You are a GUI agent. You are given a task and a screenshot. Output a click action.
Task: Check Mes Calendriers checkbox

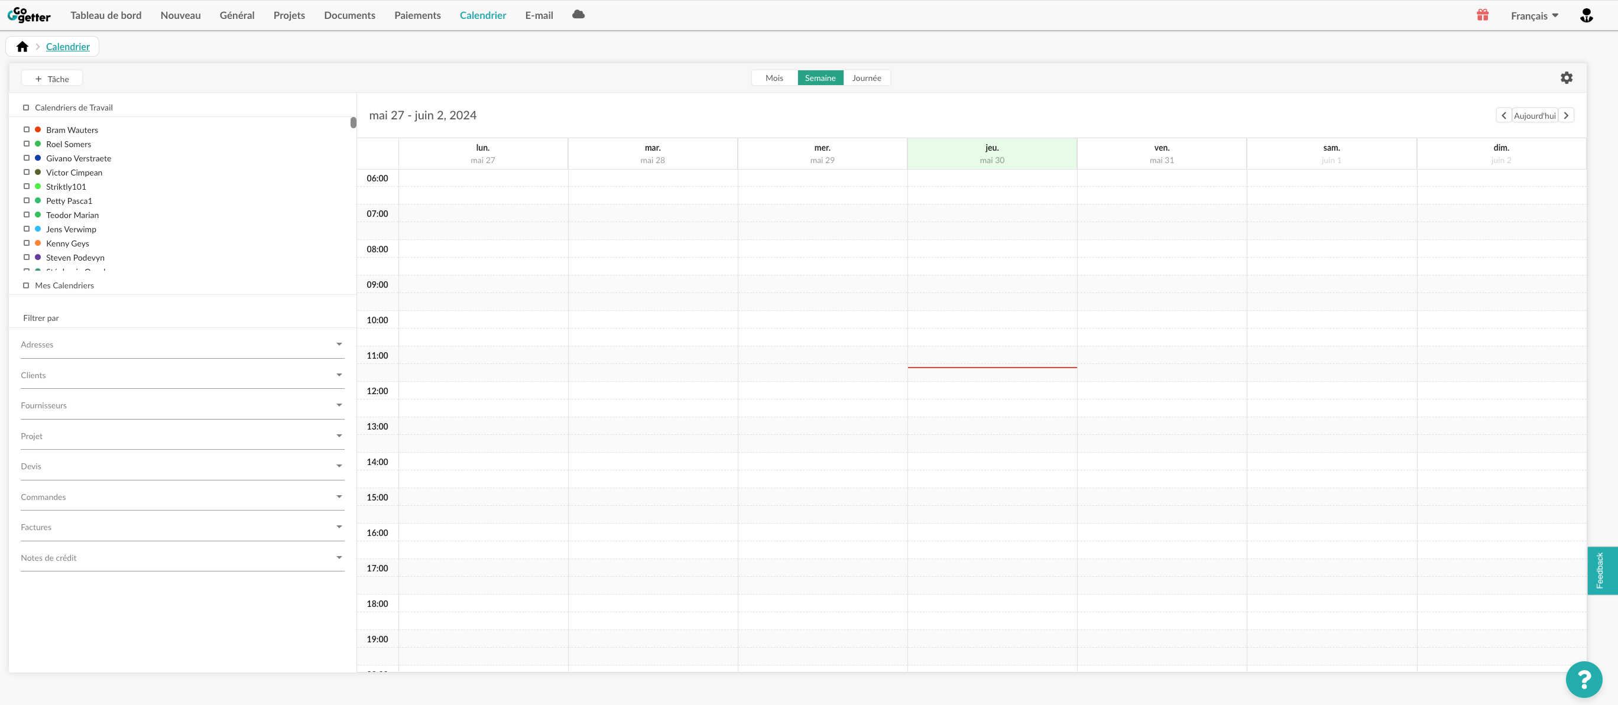[x=27, y=285]
